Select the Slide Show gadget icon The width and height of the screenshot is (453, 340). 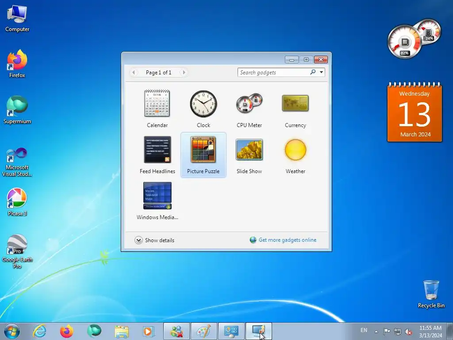coord(250,150)
